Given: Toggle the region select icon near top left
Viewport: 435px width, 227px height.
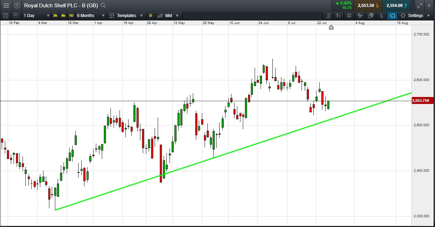Looking at the screenshot, I should pyautogui.click(x=16, y=16).
